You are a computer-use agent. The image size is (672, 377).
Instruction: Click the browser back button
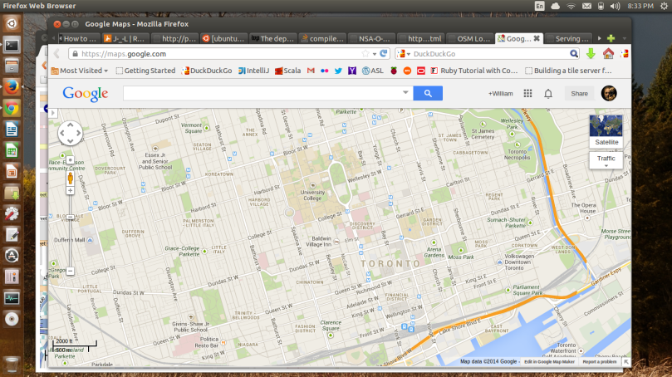pos(56,54)
